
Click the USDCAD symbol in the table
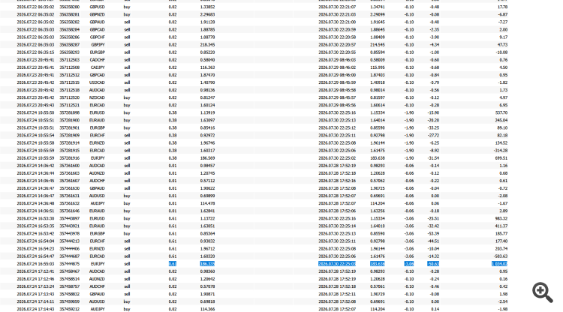[x=97, y=82]
